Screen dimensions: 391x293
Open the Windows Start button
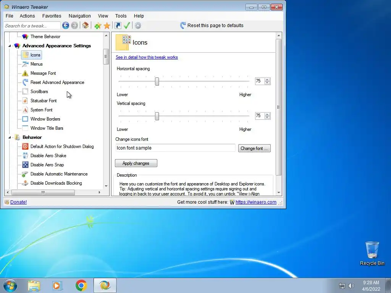coord(10,285)
